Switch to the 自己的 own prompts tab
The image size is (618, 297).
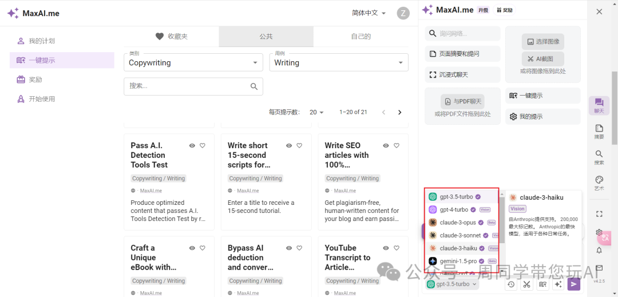pos(360,37)
